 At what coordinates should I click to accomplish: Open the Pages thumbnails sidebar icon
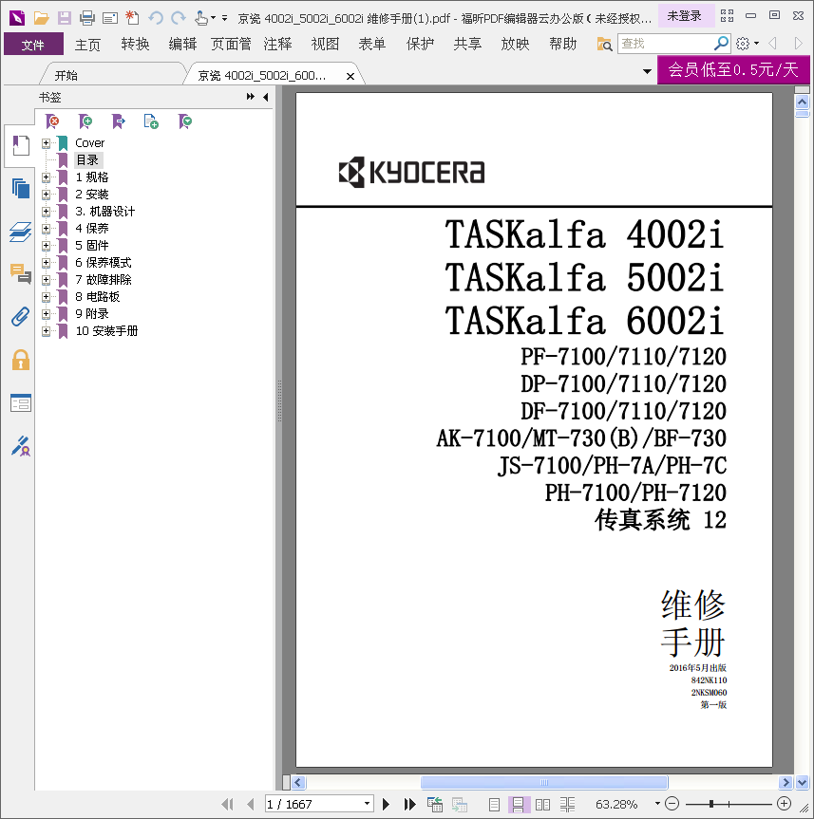point(20,188)
